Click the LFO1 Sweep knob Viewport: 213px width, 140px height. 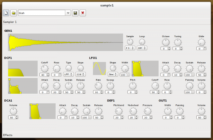[110, 86]
